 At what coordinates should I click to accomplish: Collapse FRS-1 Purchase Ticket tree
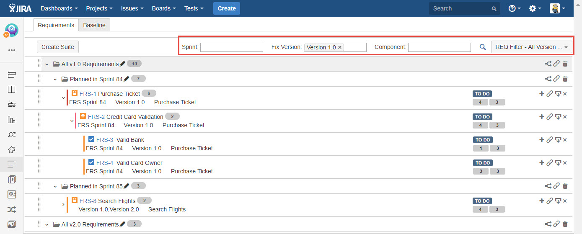[64, 98]
